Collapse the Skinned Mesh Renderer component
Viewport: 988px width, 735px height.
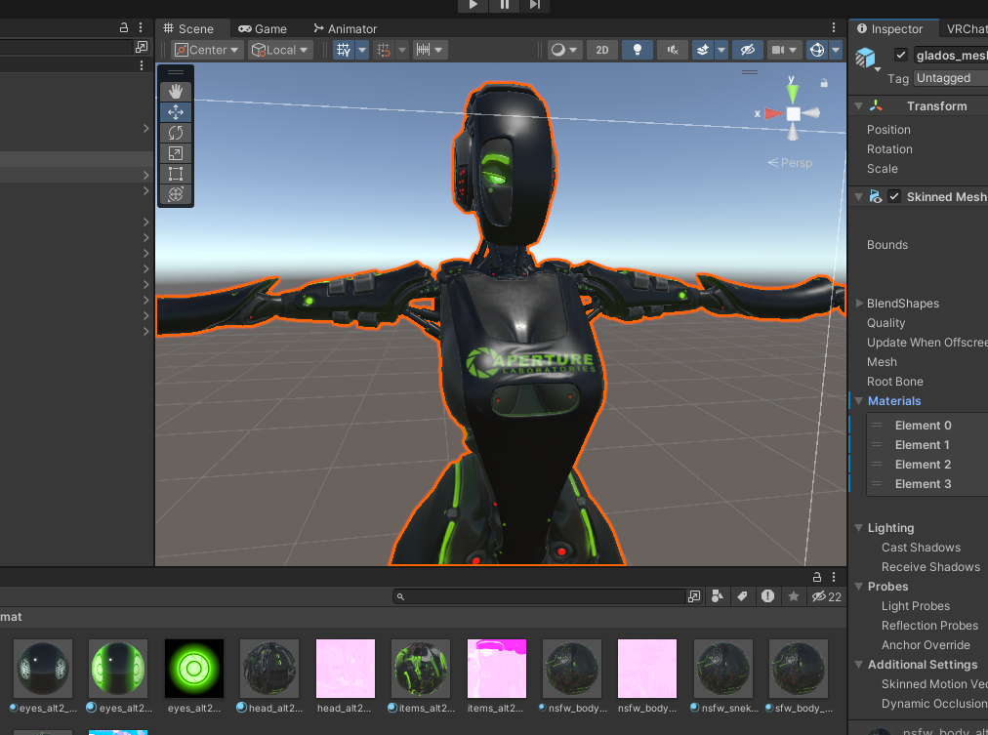click(x=859, y=196)
